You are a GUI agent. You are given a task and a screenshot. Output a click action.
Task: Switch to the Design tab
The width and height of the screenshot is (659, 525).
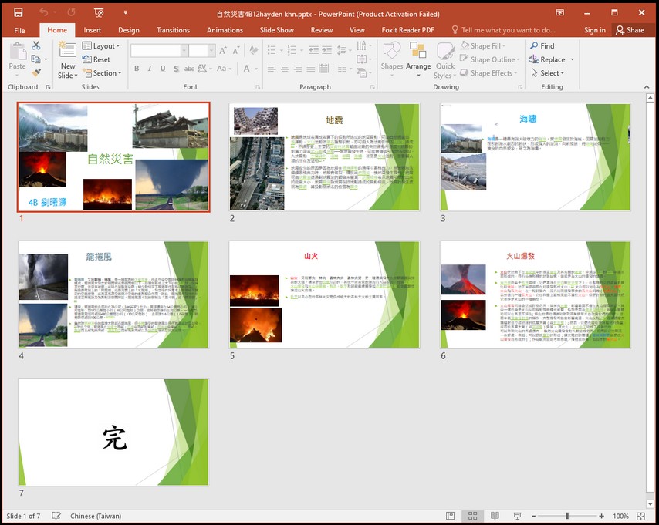[129, 30]
